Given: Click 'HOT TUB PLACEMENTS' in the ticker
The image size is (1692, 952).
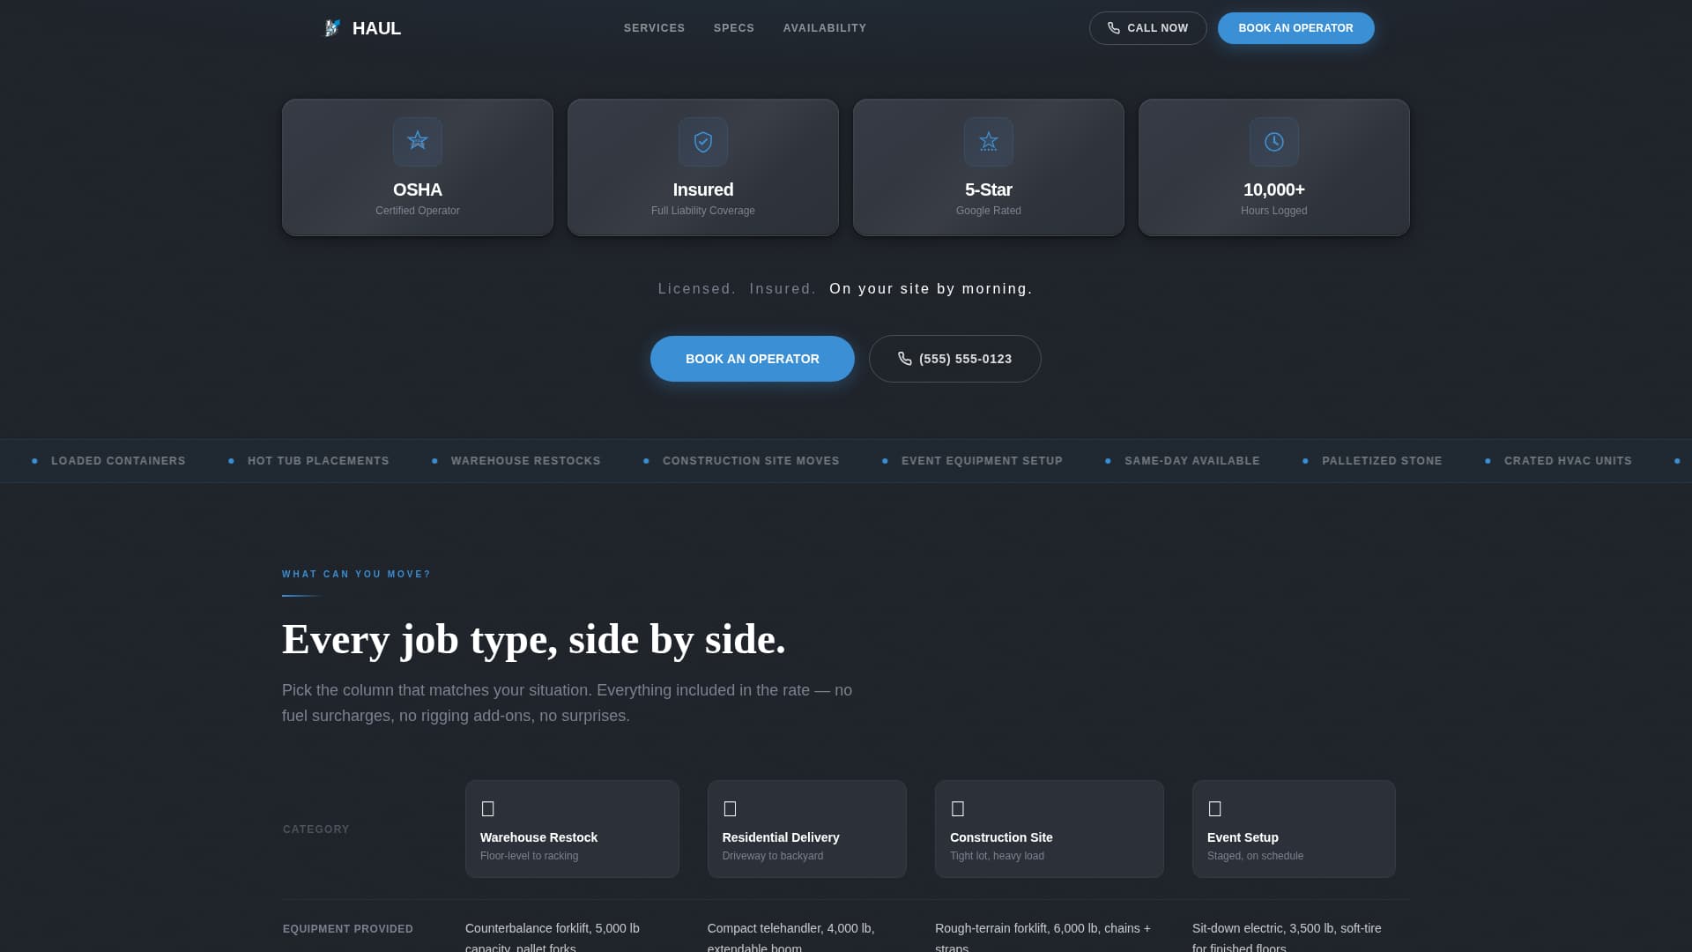Looking at the screenshot, I should click(318, 461).
